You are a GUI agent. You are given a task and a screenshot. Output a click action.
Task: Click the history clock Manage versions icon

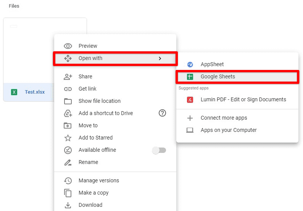[68, 180]
